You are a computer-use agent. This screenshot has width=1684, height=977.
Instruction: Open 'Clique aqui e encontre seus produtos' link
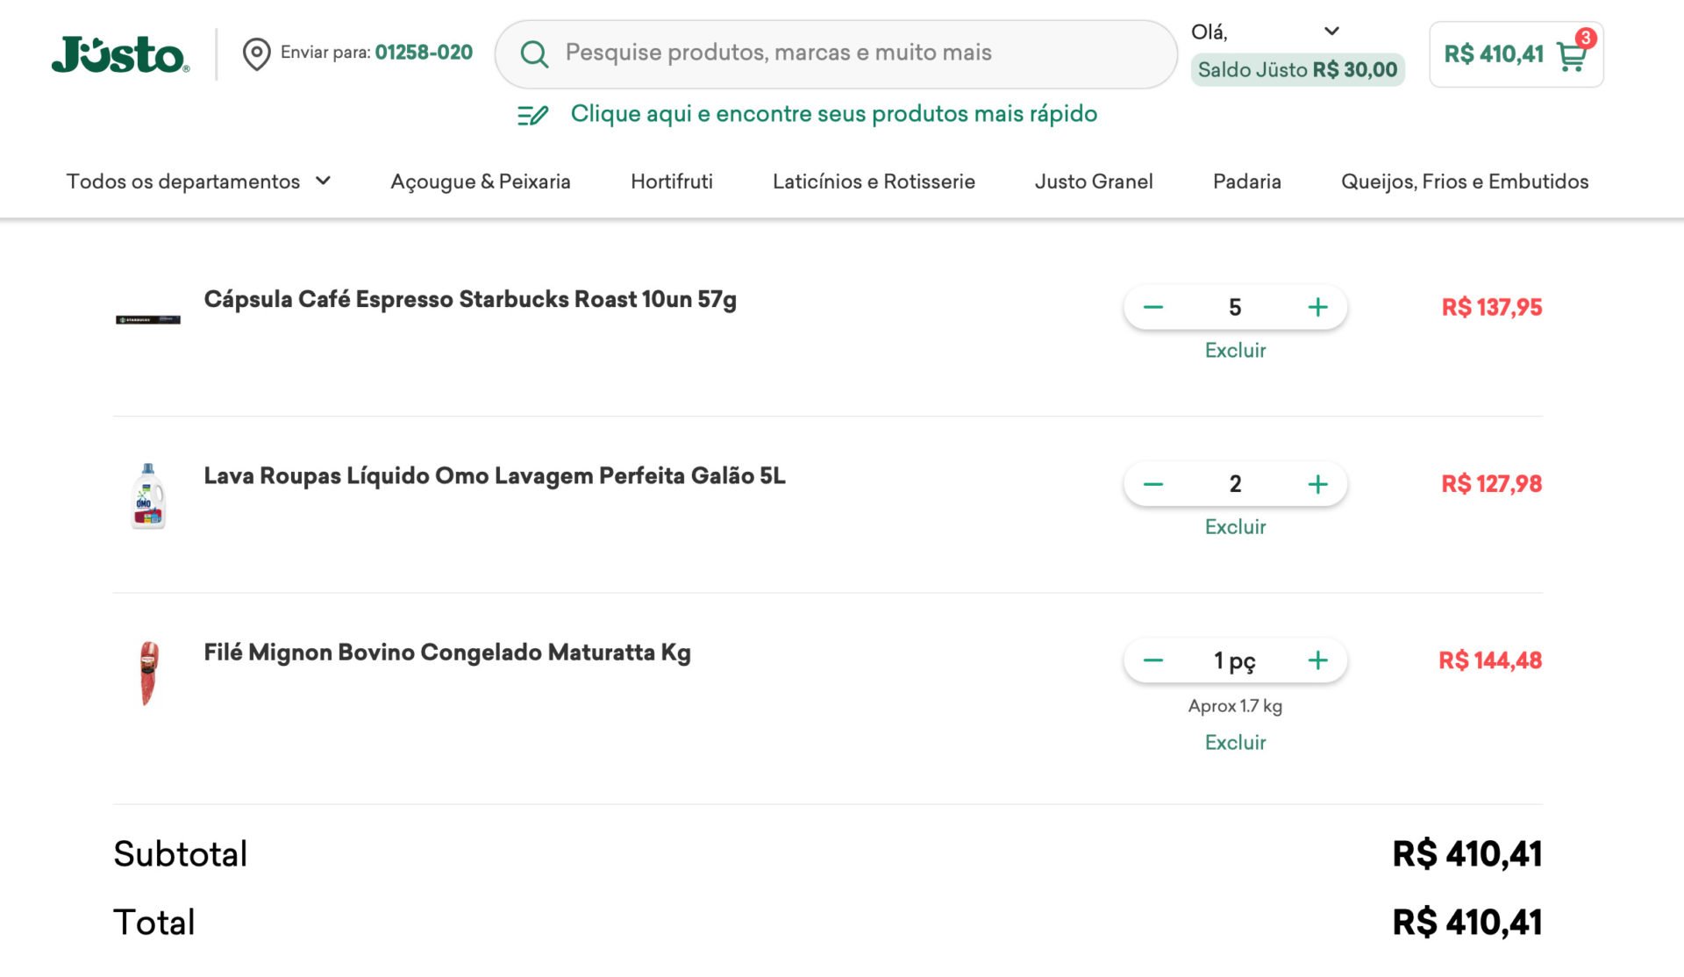click(x=833, y=114)
